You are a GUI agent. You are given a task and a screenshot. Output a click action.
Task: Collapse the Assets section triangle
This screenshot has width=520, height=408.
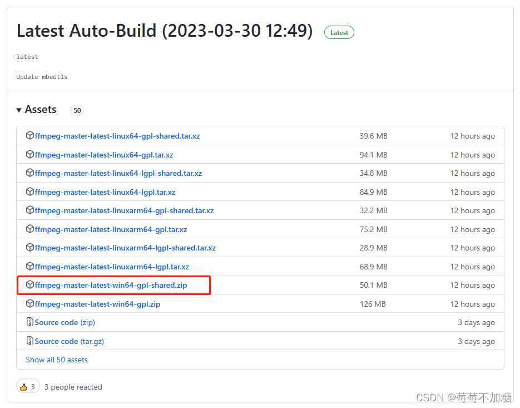[19, 110]
